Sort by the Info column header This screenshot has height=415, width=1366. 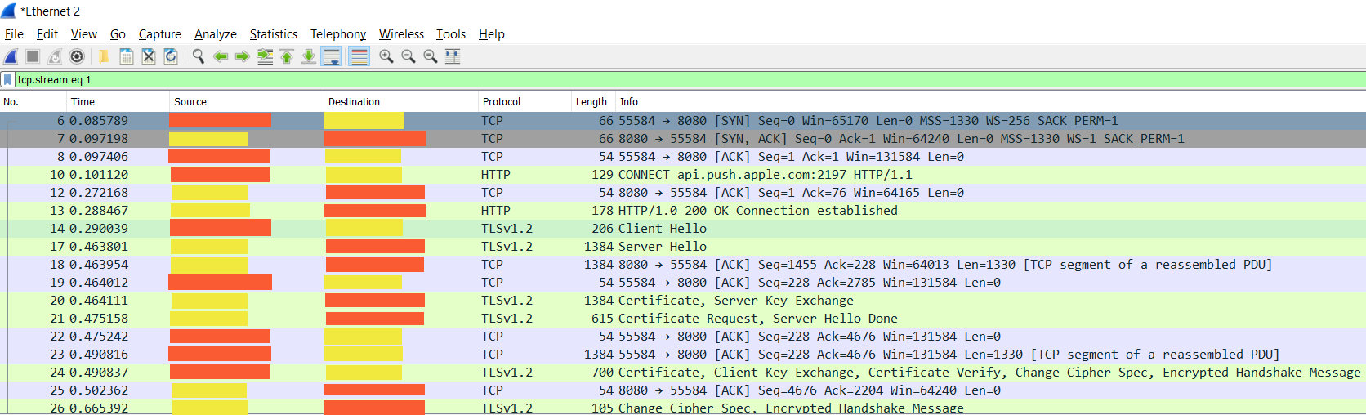[x=990, y=102]
